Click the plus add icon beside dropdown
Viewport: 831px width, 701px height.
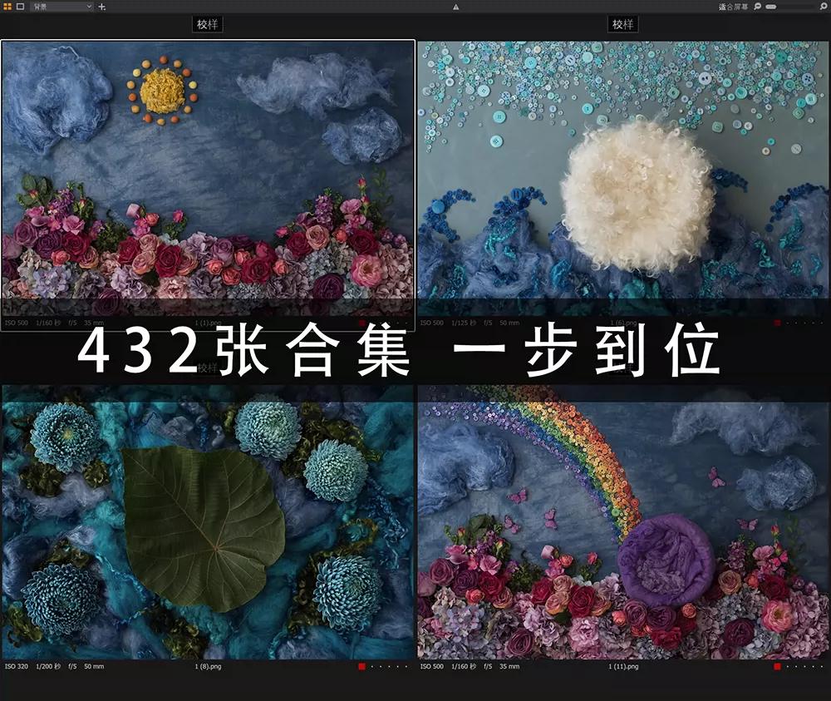[x=102, y=7]
